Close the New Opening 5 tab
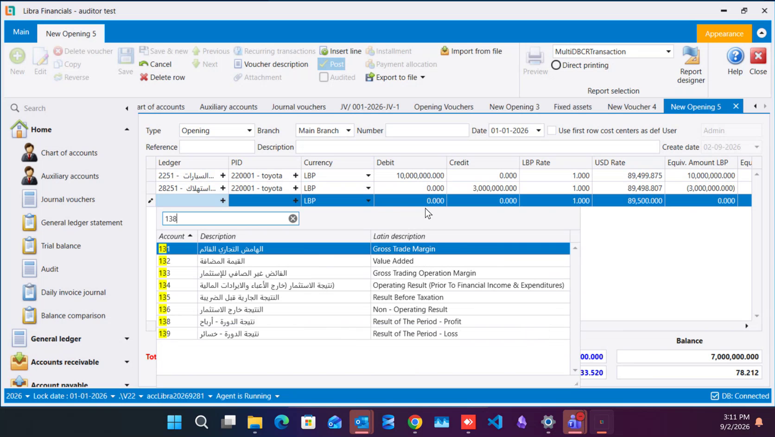 [x=736, y=106]
